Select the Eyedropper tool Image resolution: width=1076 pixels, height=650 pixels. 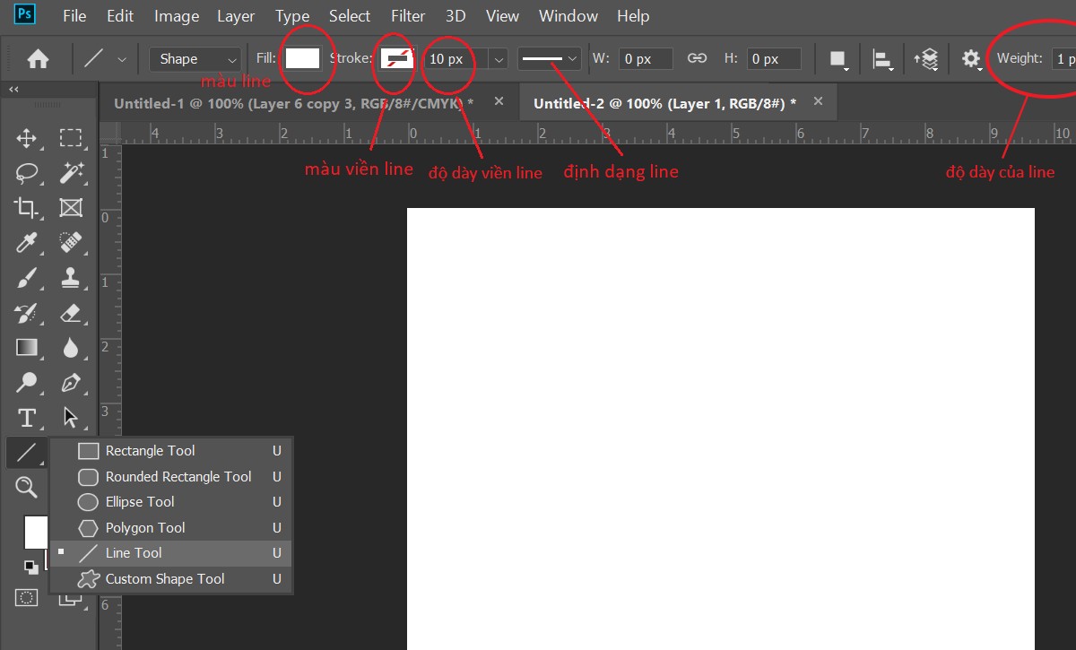click(x=27, y=242)
